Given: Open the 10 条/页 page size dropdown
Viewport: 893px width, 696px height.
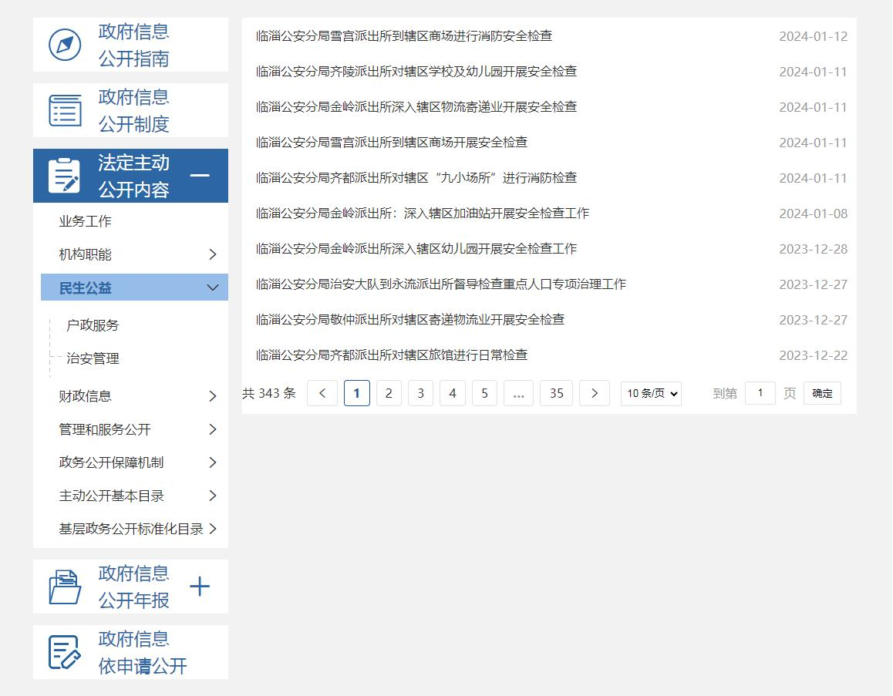Looking at the screenshot, I should (651, 393).
